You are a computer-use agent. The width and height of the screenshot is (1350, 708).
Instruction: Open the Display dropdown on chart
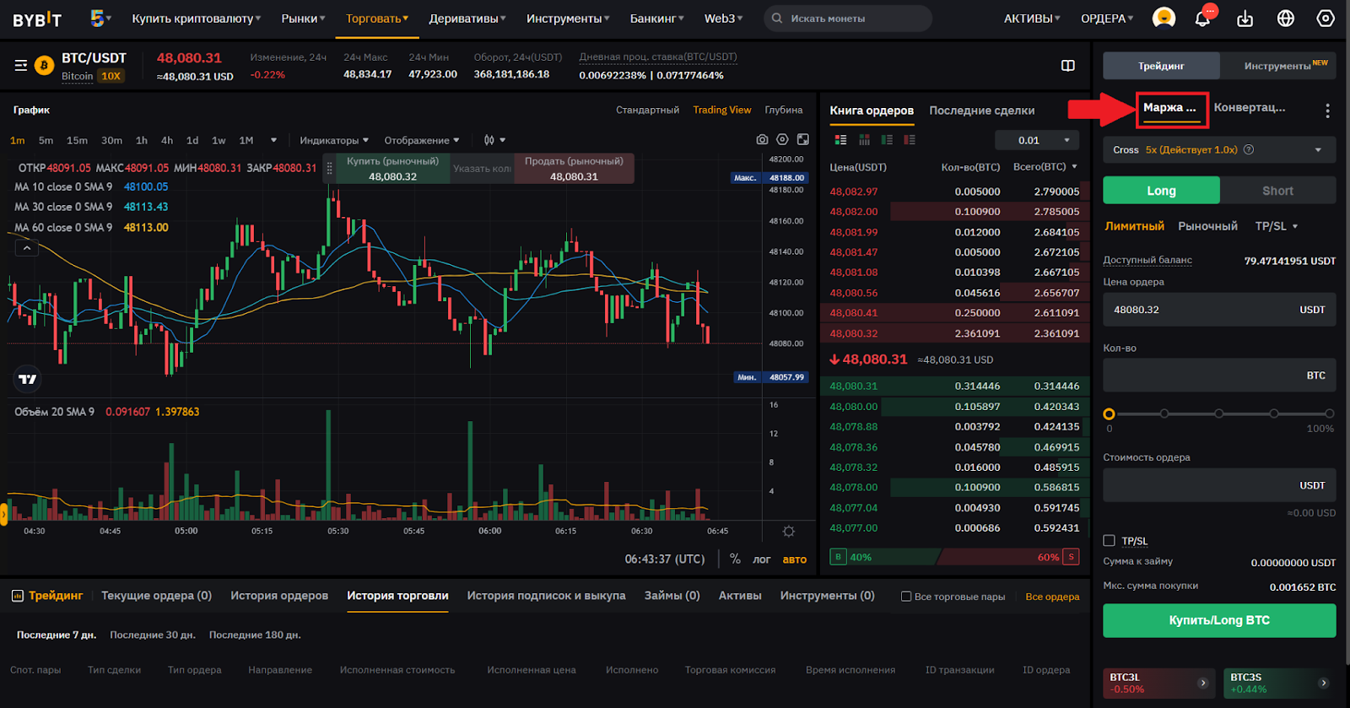click(x=422, y=140)
